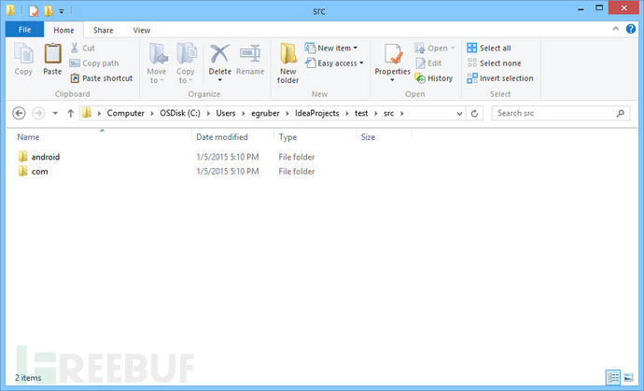The height and width of the screenshot is (391, 644).
Task: Click Invert selection
Action: coord(500,78)
